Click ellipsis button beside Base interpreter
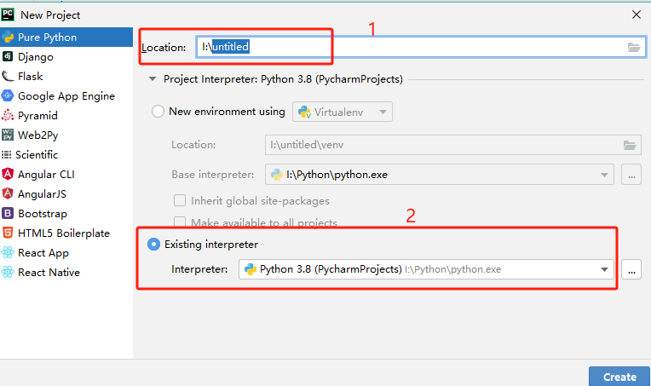Screen dimensions: 651x386 point(631,175)
